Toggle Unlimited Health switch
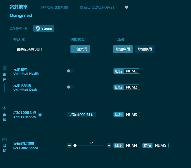Image resolution: width=191 pixels, height=168 pixels. 70,71
